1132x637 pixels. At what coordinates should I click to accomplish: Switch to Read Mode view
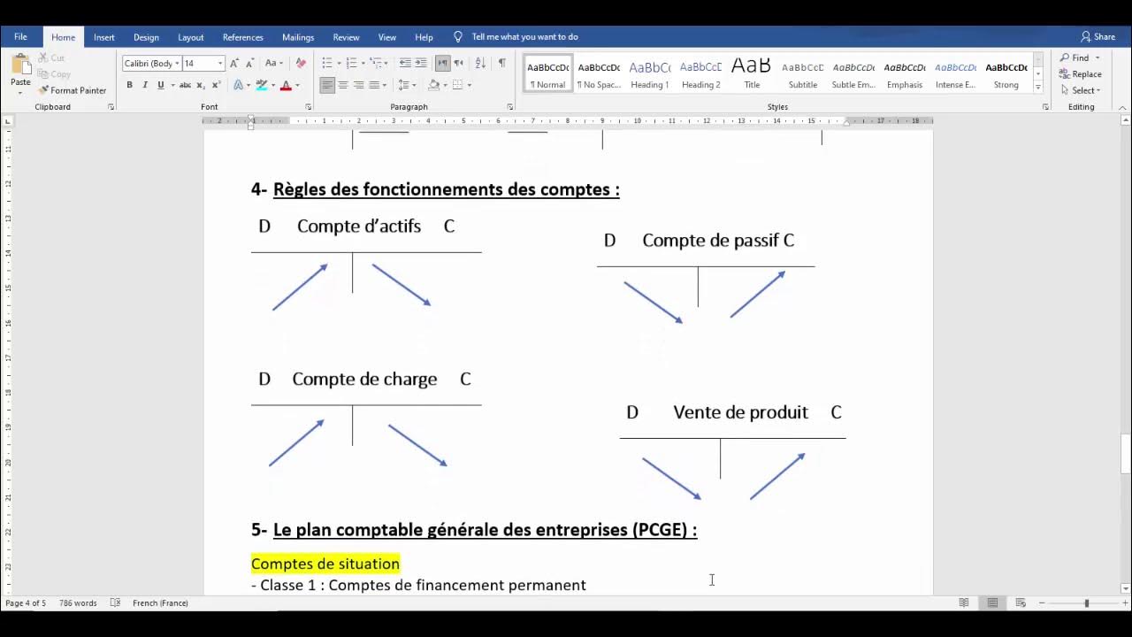point(964,602)
